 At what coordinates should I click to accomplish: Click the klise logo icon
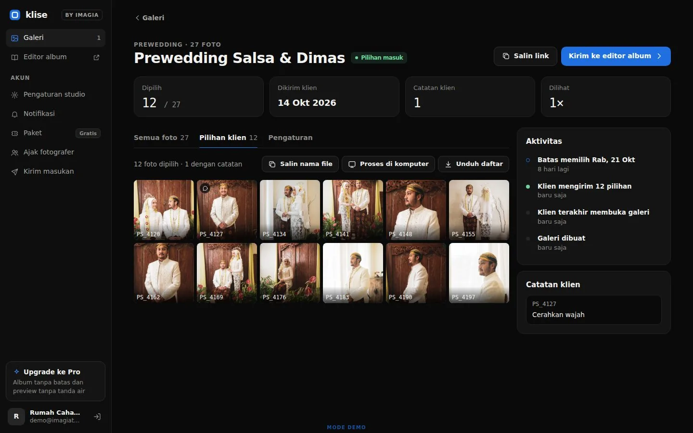click(x=15, y=15)
